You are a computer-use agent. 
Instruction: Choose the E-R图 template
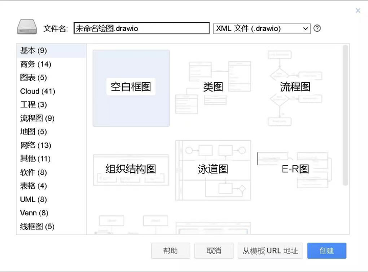pos(295,170)
